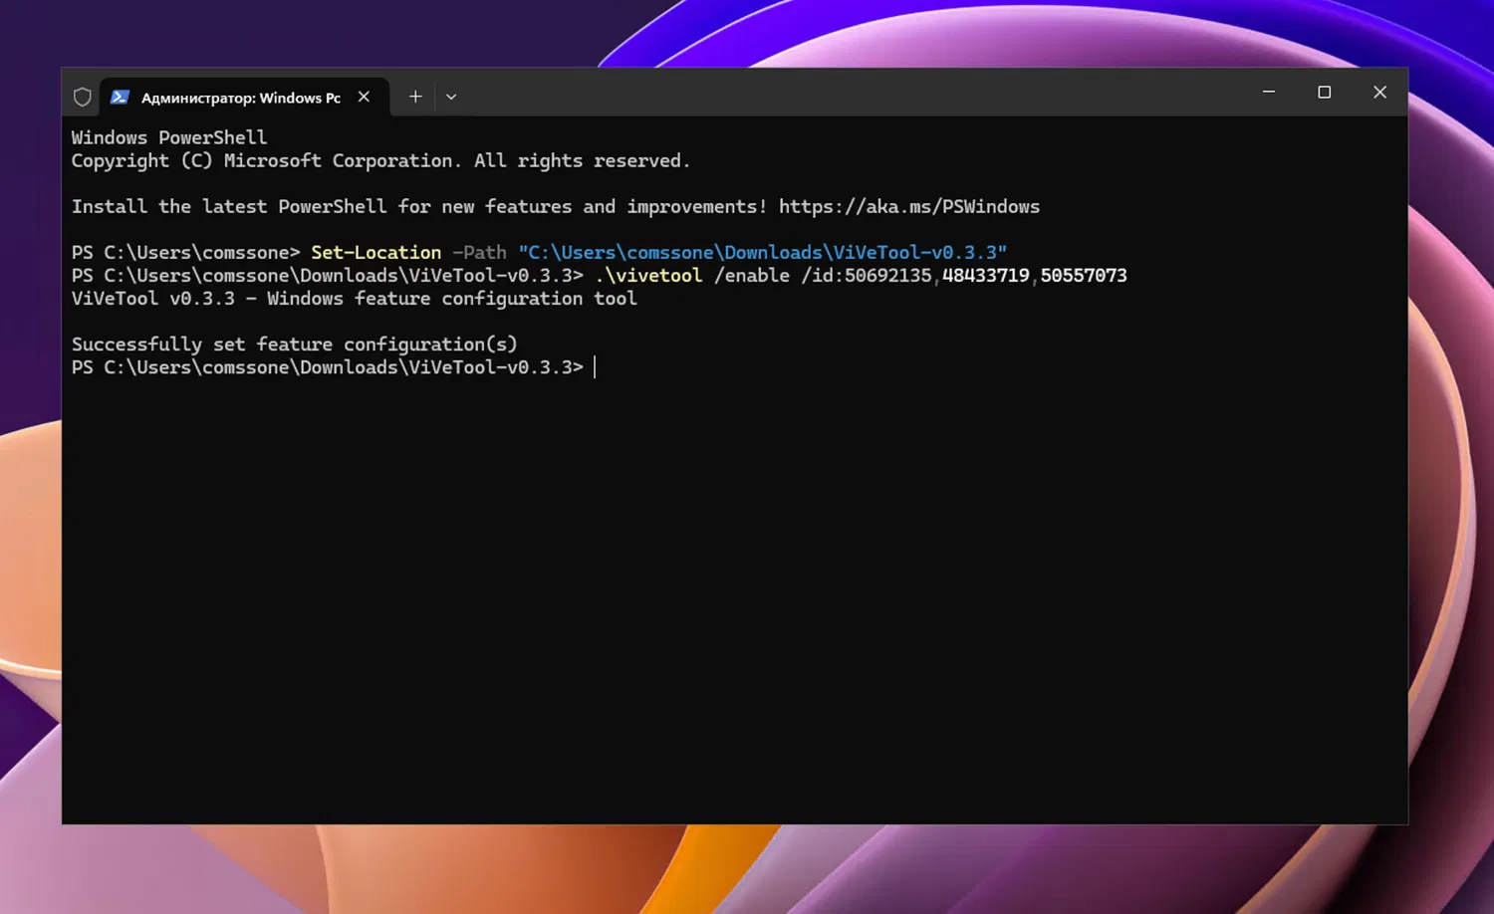
Task: Close the Terminal window
Action: 1379,92
